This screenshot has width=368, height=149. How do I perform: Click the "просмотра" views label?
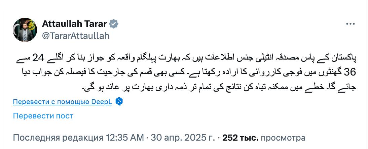click(283, 138)
